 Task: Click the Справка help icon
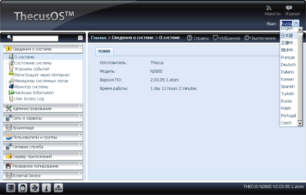tap(189, 38)
